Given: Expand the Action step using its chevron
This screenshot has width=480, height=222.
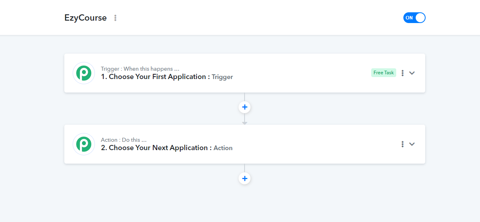Looking at the screenshot, I should point(412,144).
